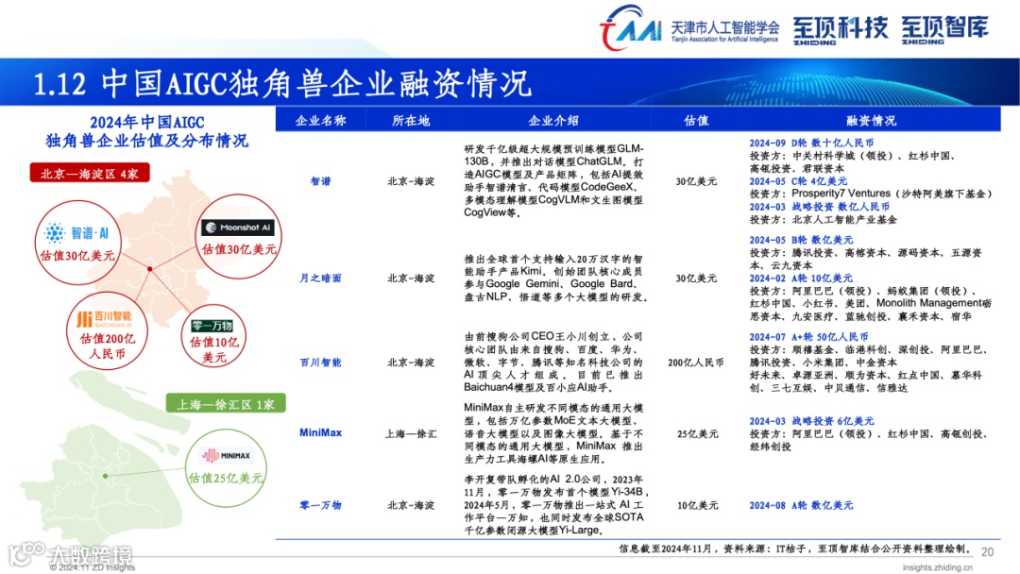Click the 智谱·AI logo in map circle
This screenshot has width=1020, height=574.
pyautogui.click(x=76, y=233)
